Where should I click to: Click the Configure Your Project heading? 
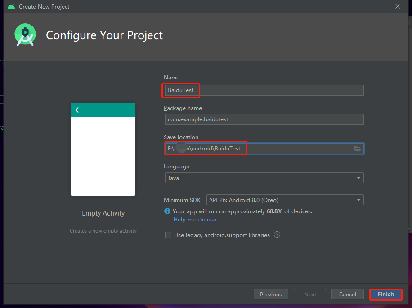(104, 35)
